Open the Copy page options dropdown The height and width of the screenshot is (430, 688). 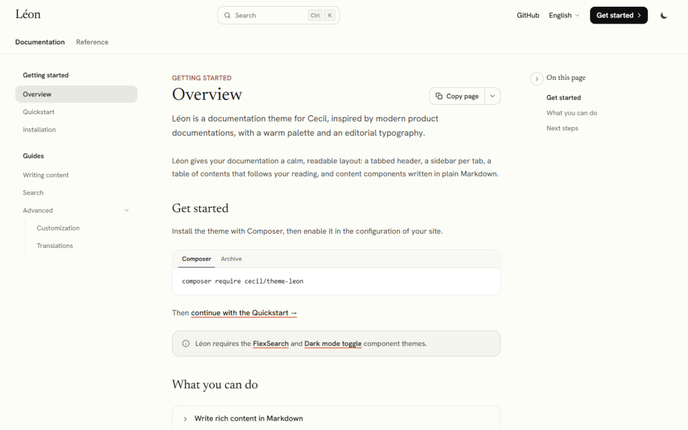click(492, 96)
